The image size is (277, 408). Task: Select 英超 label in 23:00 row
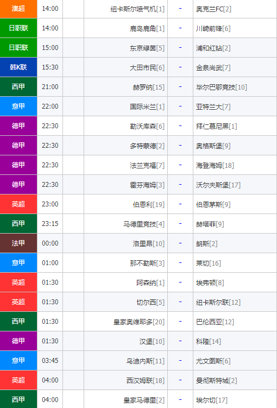pos(18,204)
